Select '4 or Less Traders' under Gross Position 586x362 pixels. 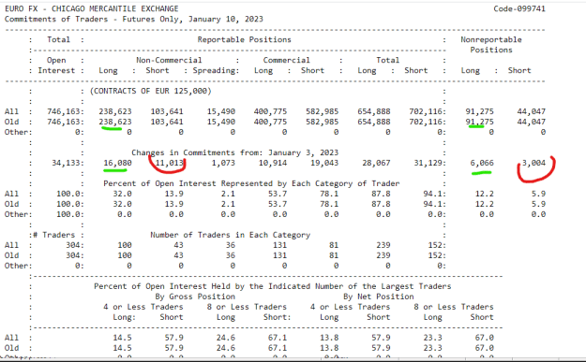tap(143, 307)
